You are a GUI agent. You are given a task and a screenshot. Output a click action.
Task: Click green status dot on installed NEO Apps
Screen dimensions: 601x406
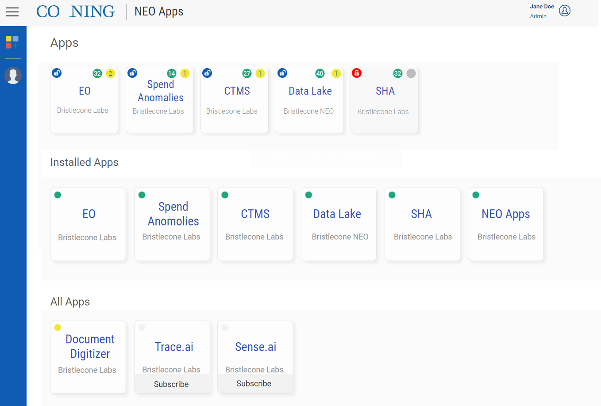[476, 195]
